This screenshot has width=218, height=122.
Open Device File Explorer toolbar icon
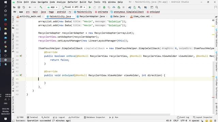click(x=145, y=7)
